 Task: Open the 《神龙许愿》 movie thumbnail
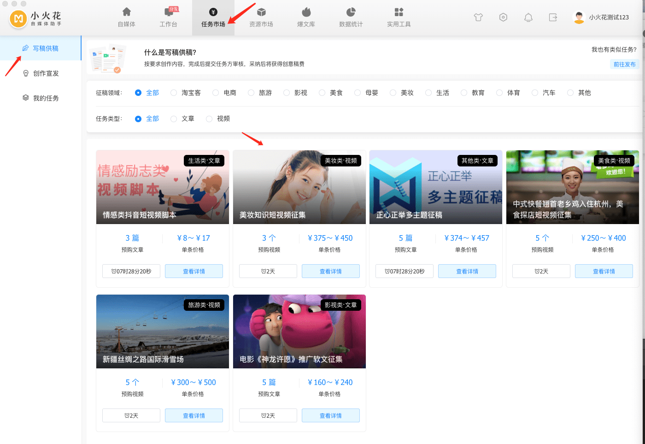click(299, 332)
